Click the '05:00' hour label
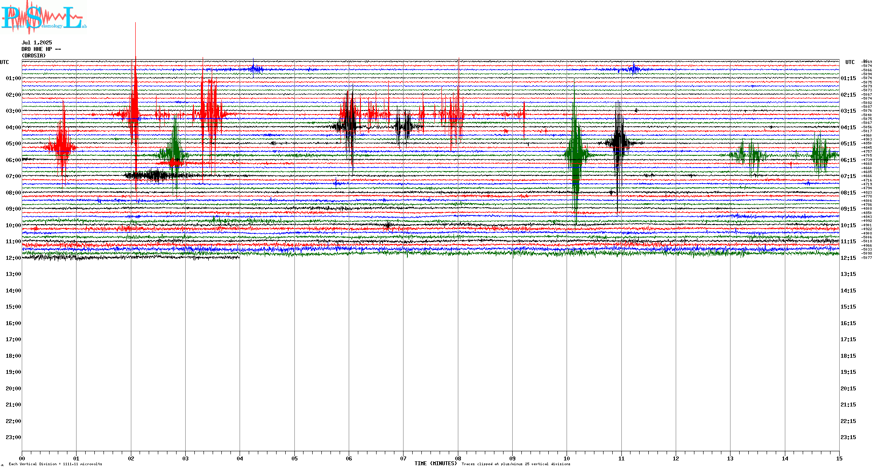This screenshot has width=874, height=470. pyautogui.click(x=13, y=144)
